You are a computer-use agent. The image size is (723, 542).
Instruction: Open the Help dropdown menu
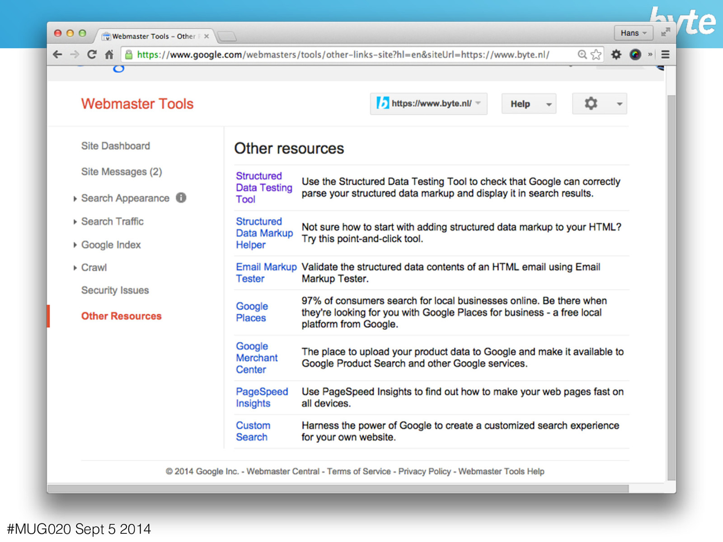(529, 103)
